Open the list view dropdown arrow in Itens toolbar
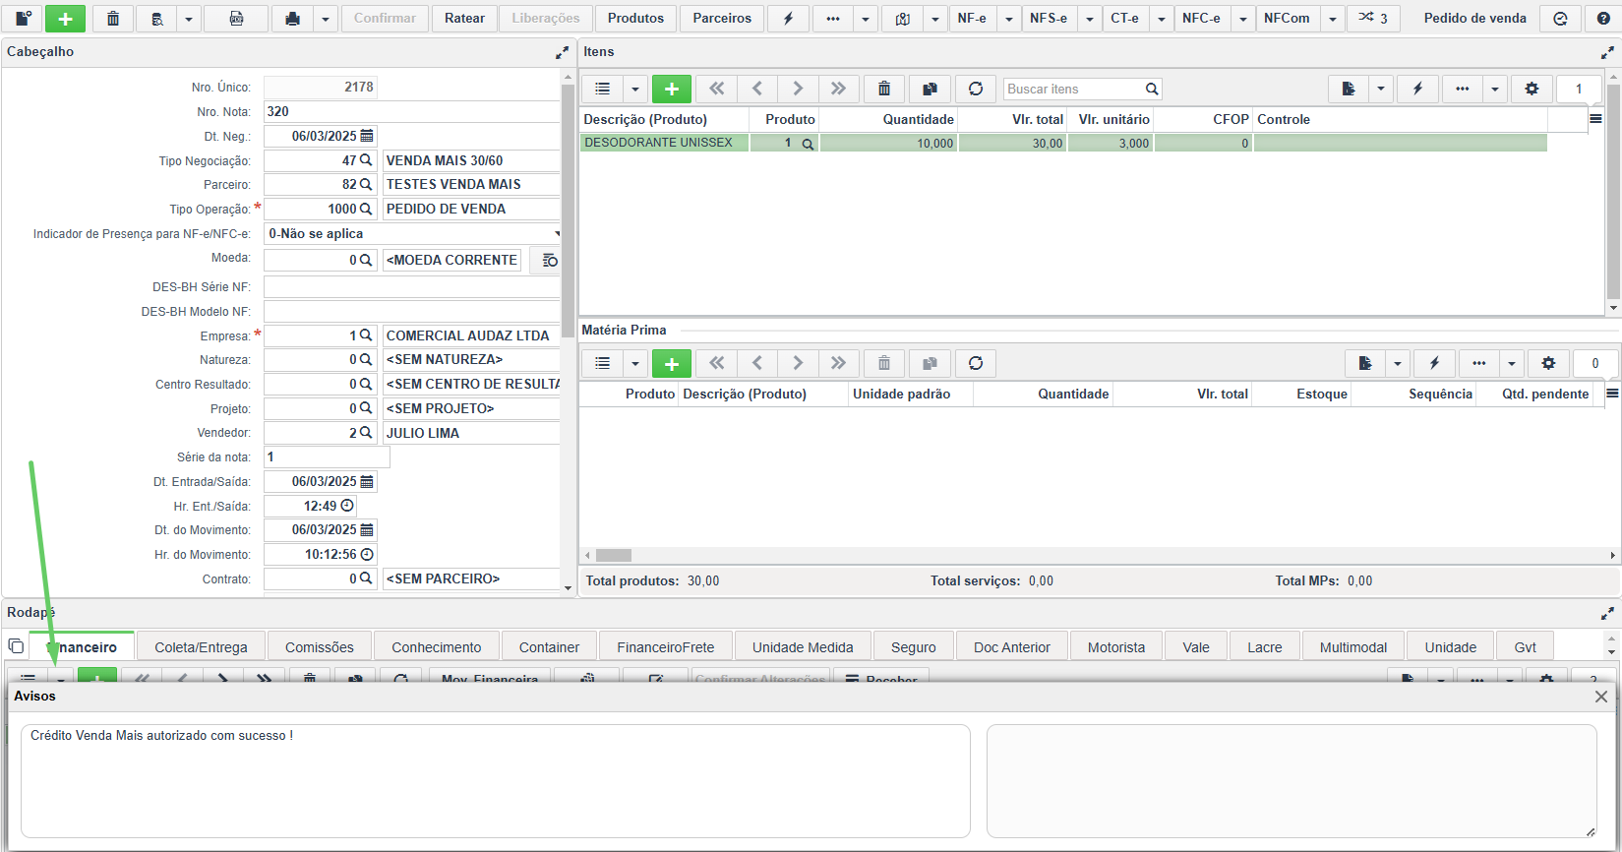 635,89
